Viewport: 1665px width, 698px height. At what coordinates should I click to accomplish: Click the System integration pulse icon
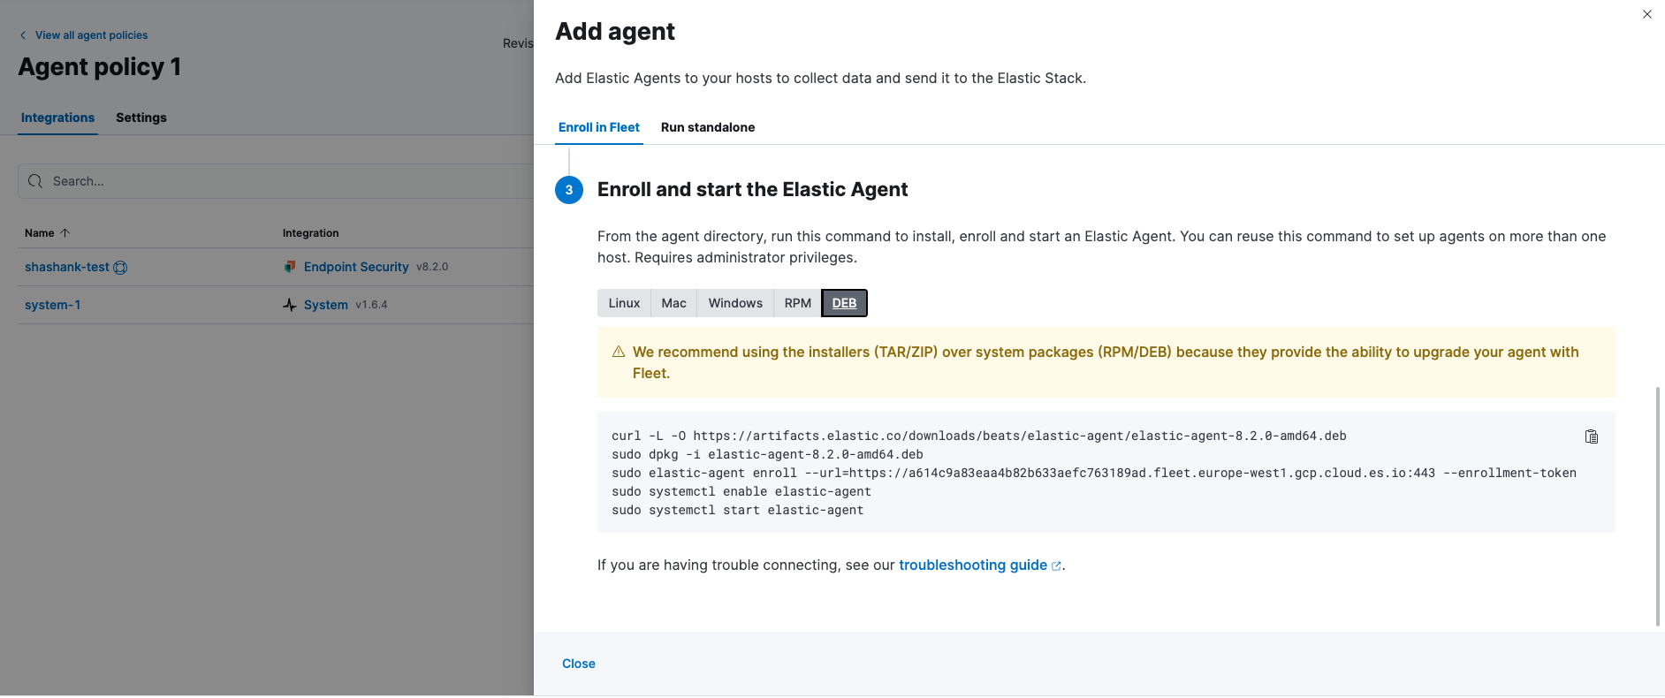click(290, 305)
